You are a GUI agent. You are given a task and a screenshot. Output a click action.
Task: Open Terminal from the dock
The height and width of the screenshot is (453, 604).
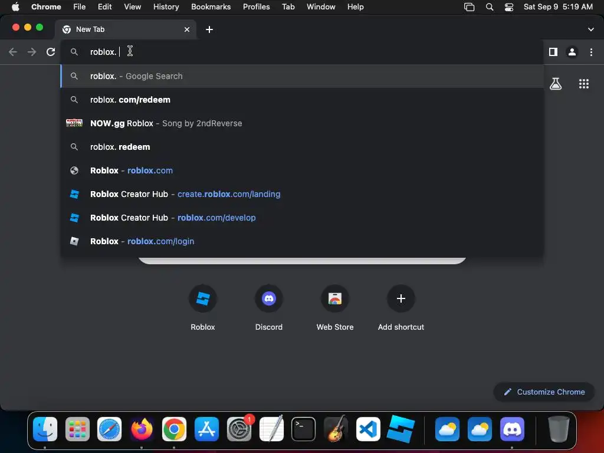[303, 429]
